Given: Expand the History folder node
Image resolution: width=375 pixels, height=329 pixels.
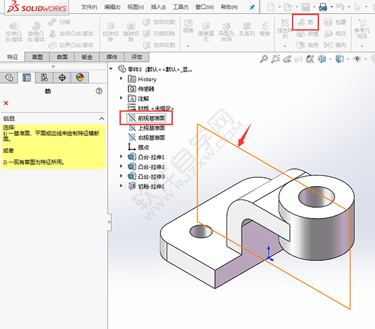Looking at the screenshot, I should point(121,79).
